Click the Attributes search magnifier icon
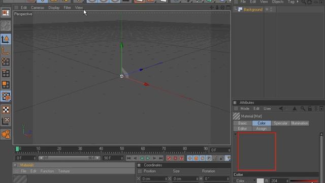The width and height of the screenshot is (325, 183). [x=303, y=108]
